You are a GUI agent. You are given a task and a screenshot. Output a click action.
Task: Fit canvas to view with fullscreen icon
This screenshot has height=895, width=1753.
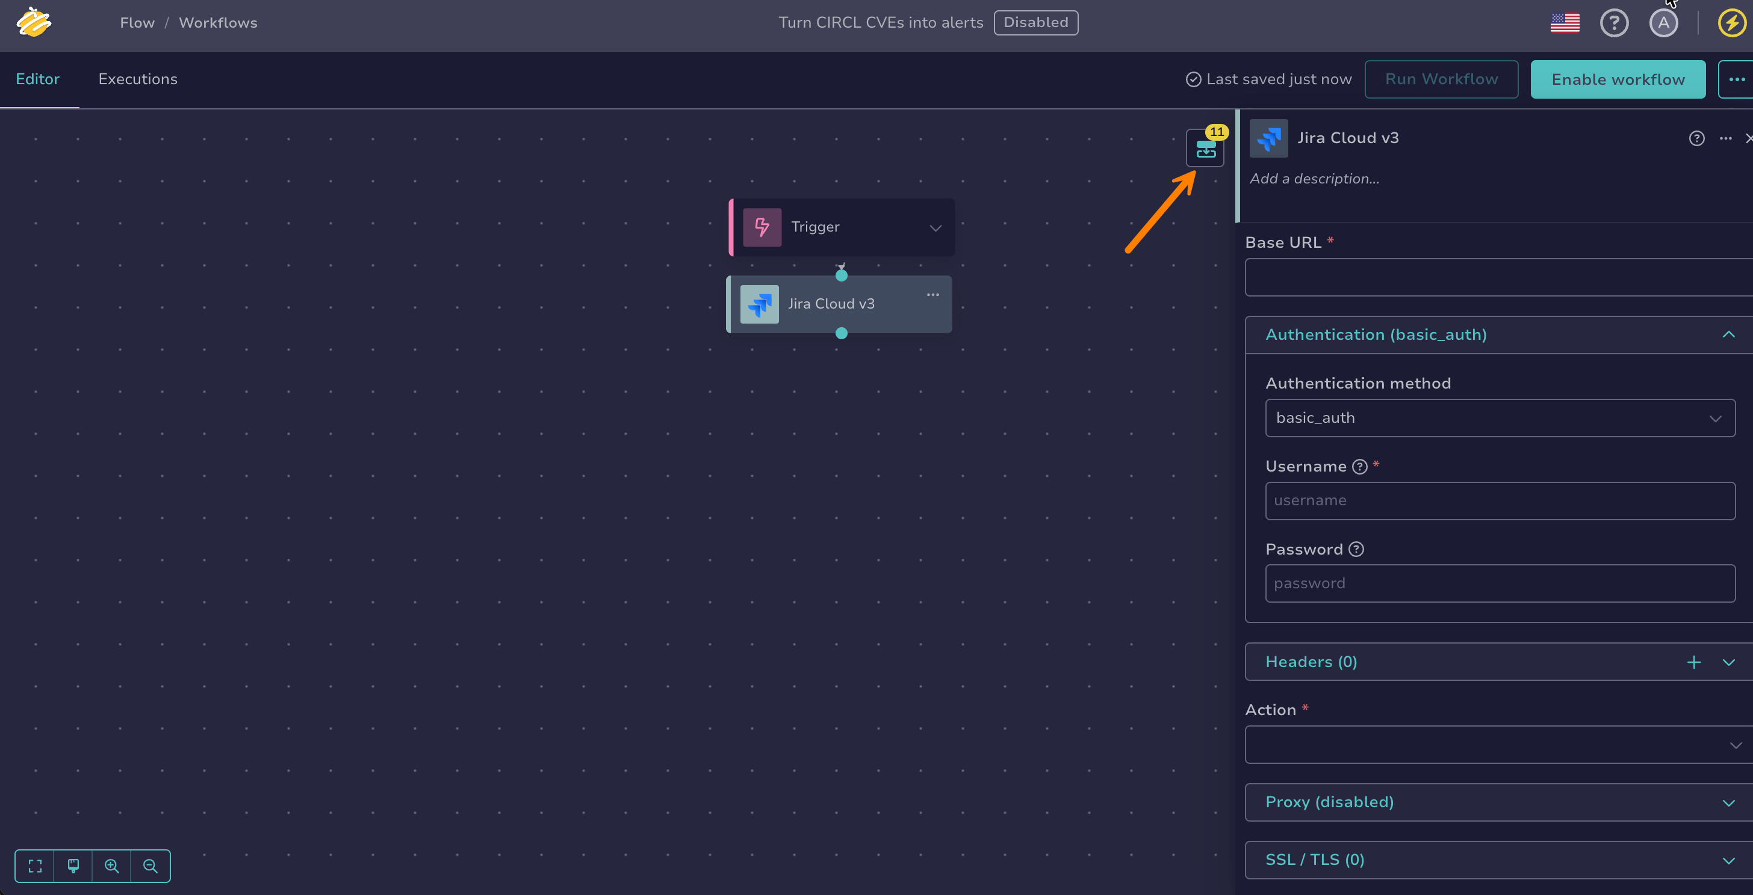tap(35, 866)
